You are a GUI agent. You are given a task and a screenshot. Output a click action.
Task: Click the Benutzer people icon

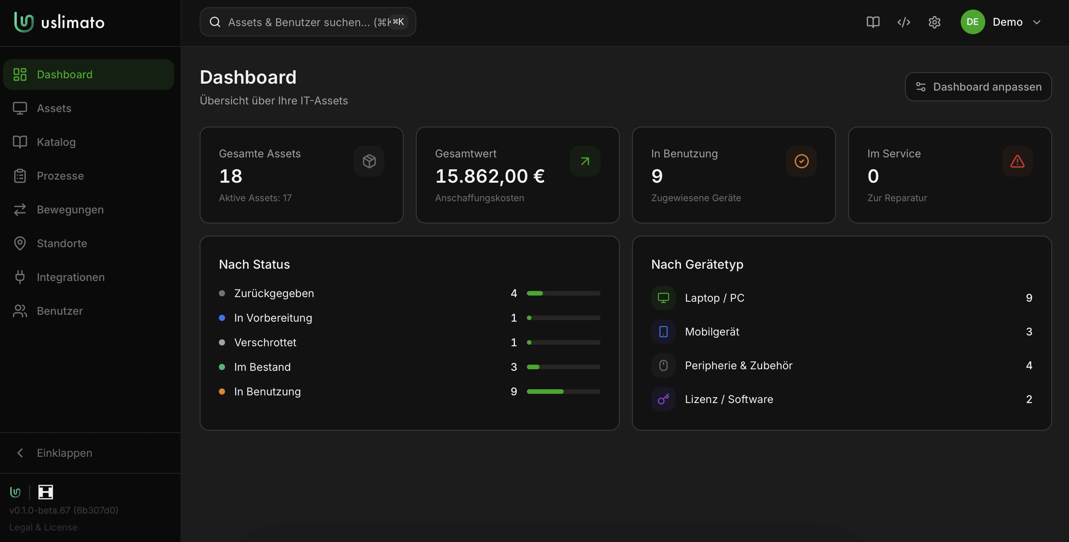(20, 311)
